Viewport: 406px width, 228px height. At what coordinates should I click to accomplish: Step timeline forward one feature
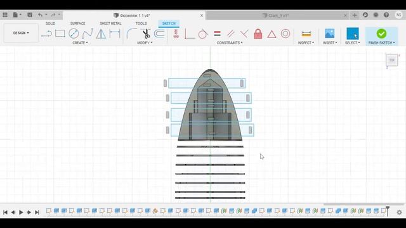point(29,212)
